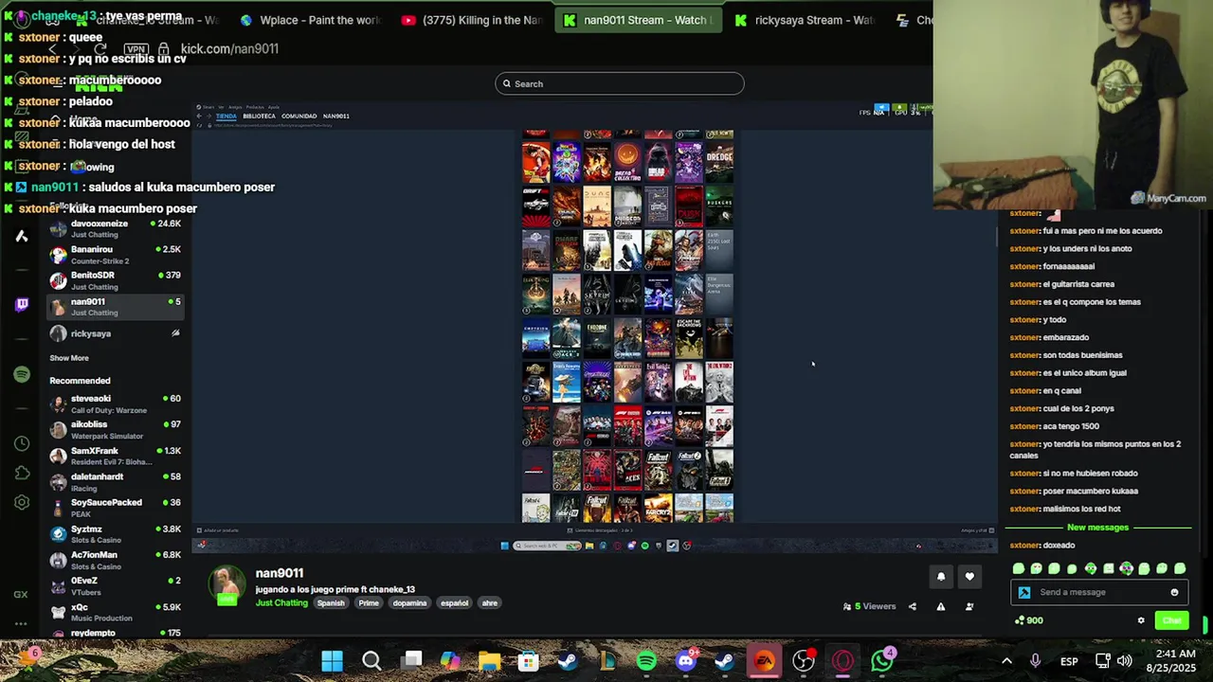Select the nan9011 Stream tab

(637, 20)
